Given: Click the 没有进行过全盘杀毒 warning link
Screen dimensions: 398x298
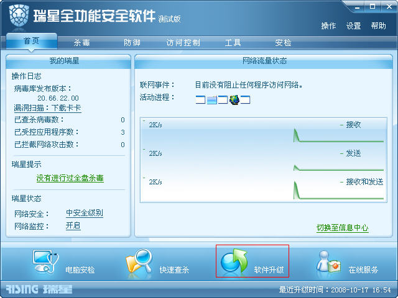Looking at the screenshot, I should tap(70, 178).
